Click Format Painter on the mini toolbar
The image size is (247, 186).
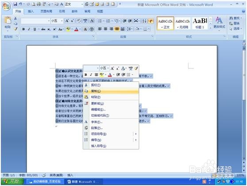coord(136,68)
